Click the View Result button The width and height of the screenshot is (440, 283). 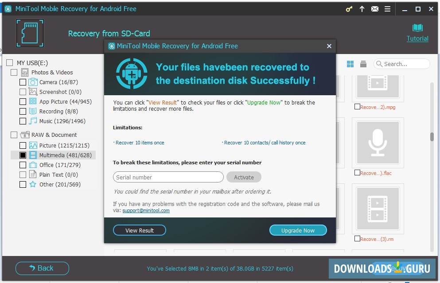coord(140,230)
